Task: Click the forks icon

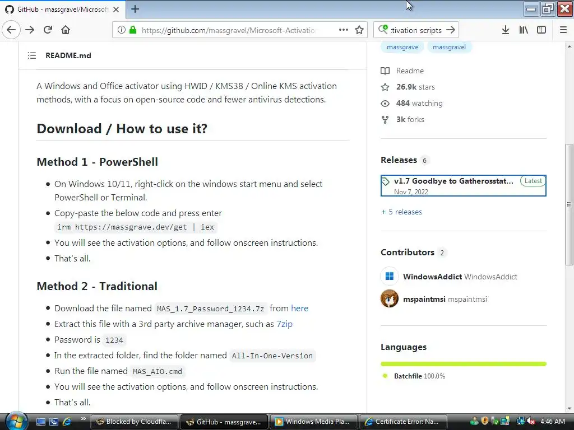Action: point(385,120)
